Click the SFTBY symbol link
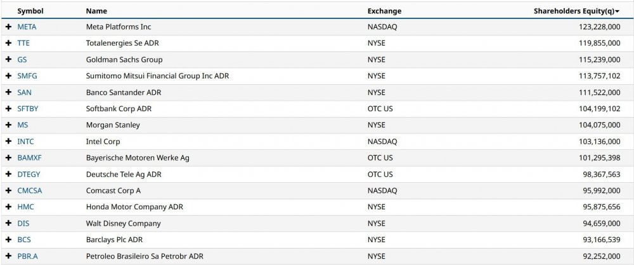 tap(28, 109)
